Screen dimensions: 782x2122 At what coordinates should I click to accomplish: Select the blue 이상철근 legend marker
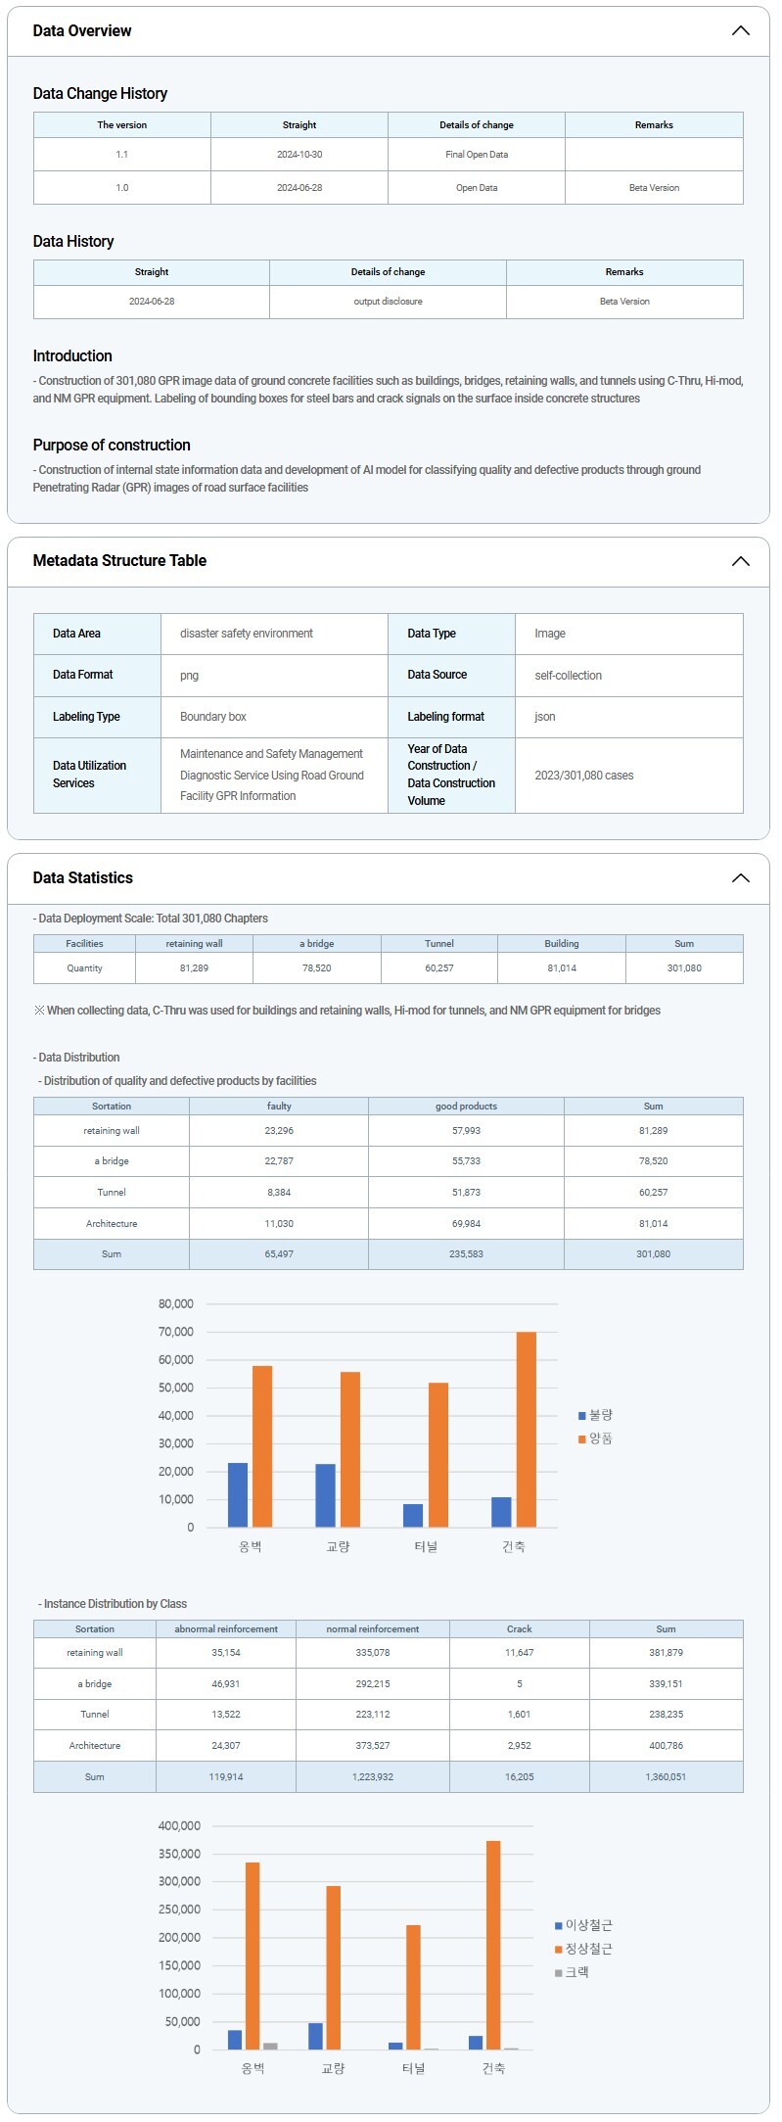click(559, 1926)
